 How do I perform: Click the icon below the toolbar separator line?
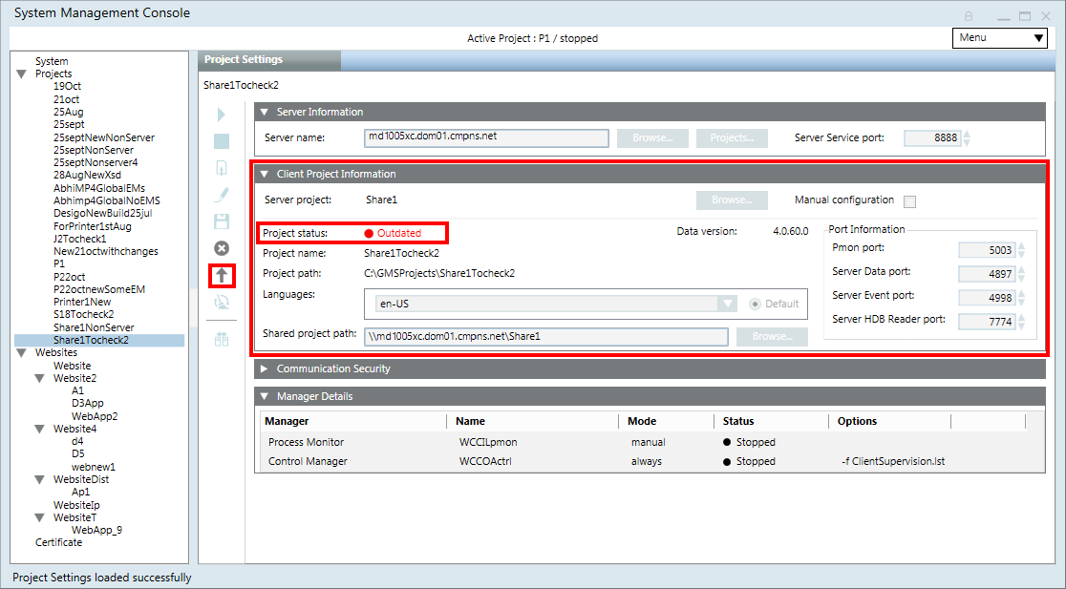(222, 339)
